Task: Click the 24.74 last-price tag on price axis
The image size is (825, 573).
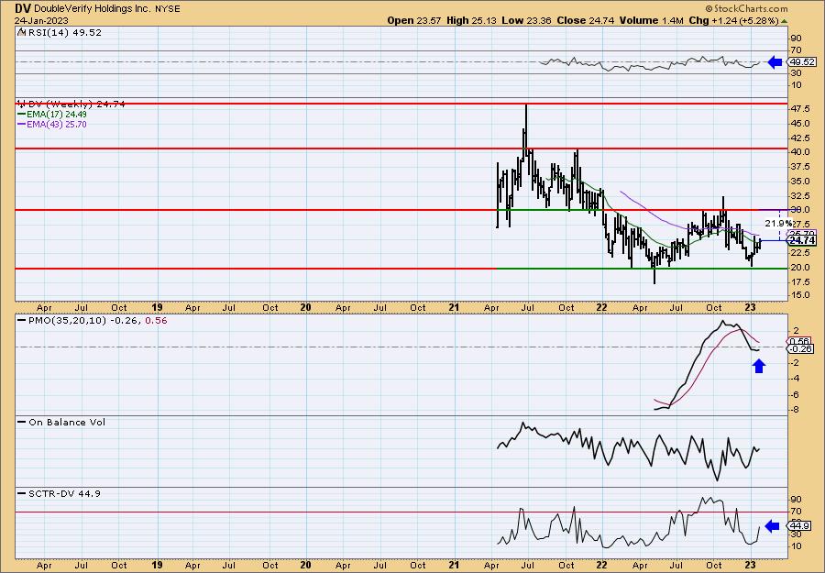Action: [802, 240]
